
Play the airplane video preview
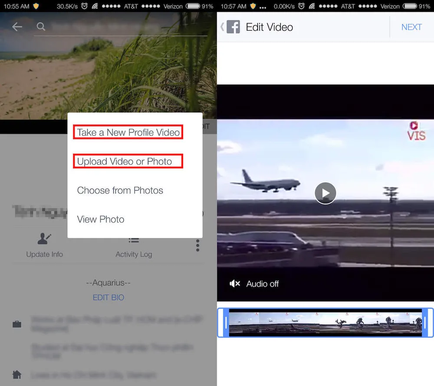(x=325, y=193)
